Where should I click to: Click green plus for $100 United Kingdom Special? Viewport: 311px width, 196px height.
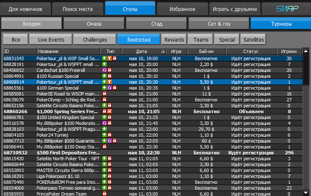[x=104, y=117]
